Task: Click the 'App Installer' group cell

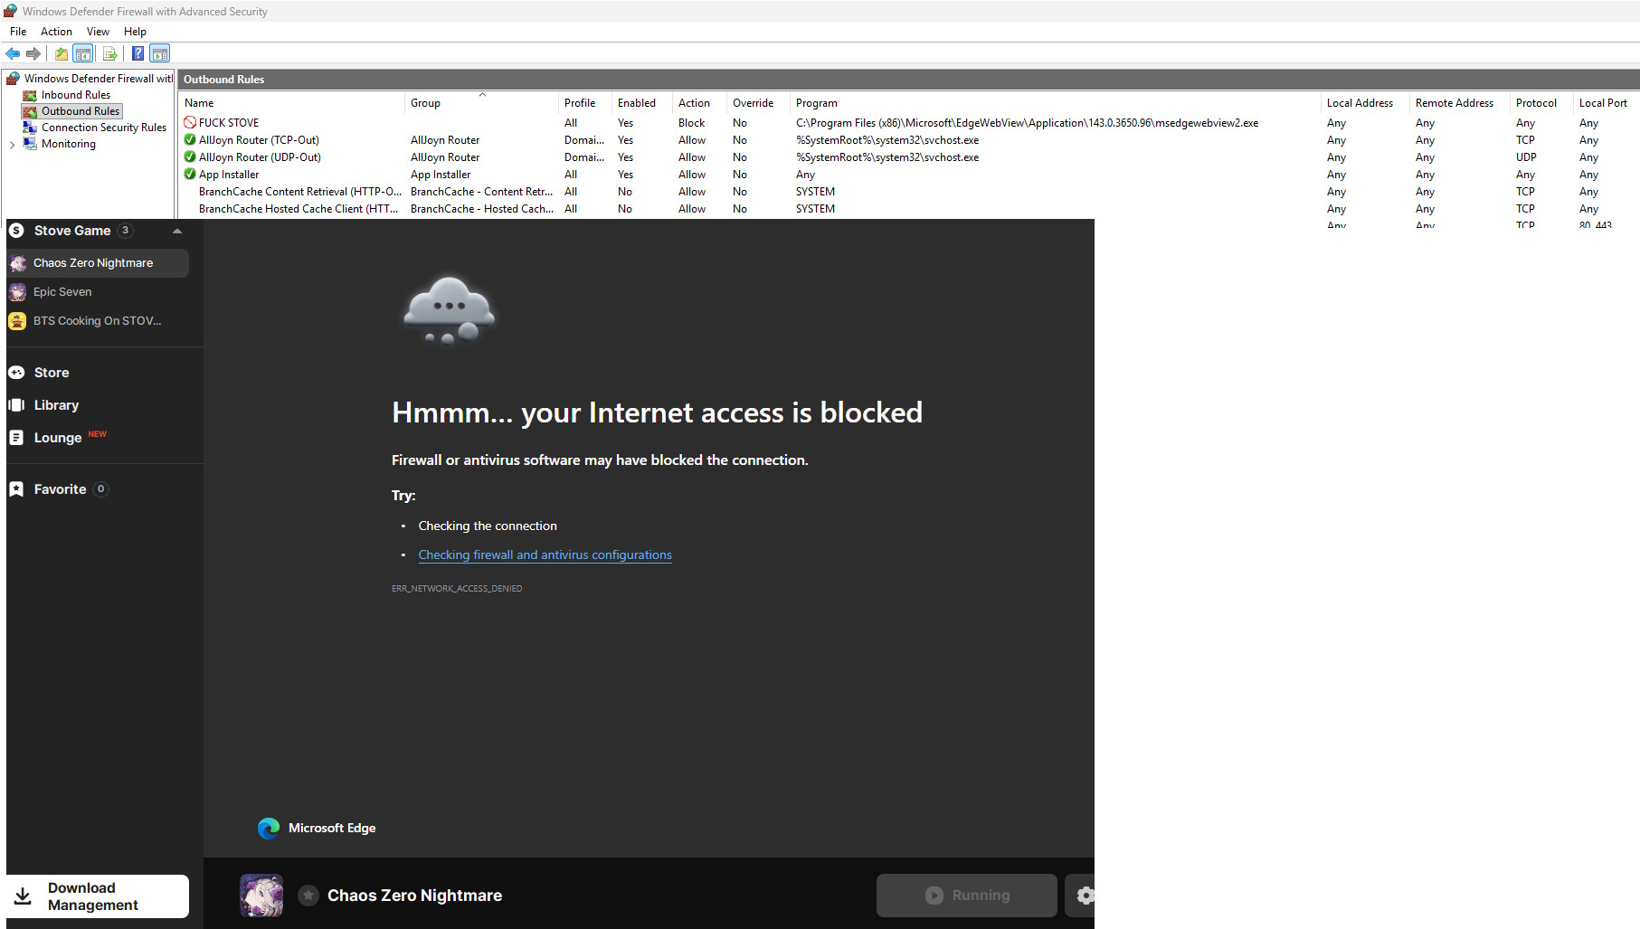Action: click(441, 175)
